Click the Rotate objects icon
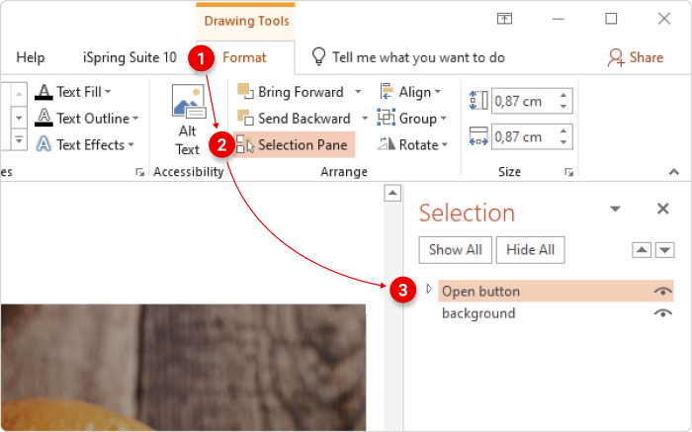Image resolution: width=692 pixels, height=432 pixels. pyautogui.click(x=387, y=144)
